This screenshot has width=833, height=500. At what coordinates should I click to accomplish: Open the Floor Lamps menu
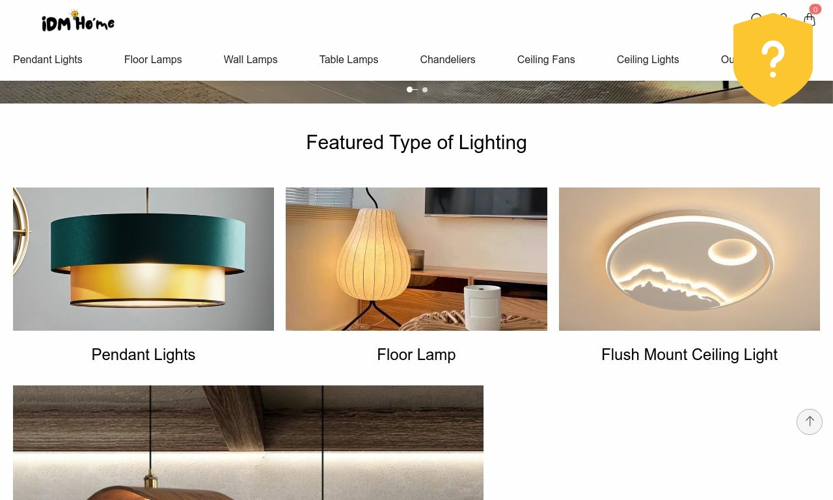(153, 59)
